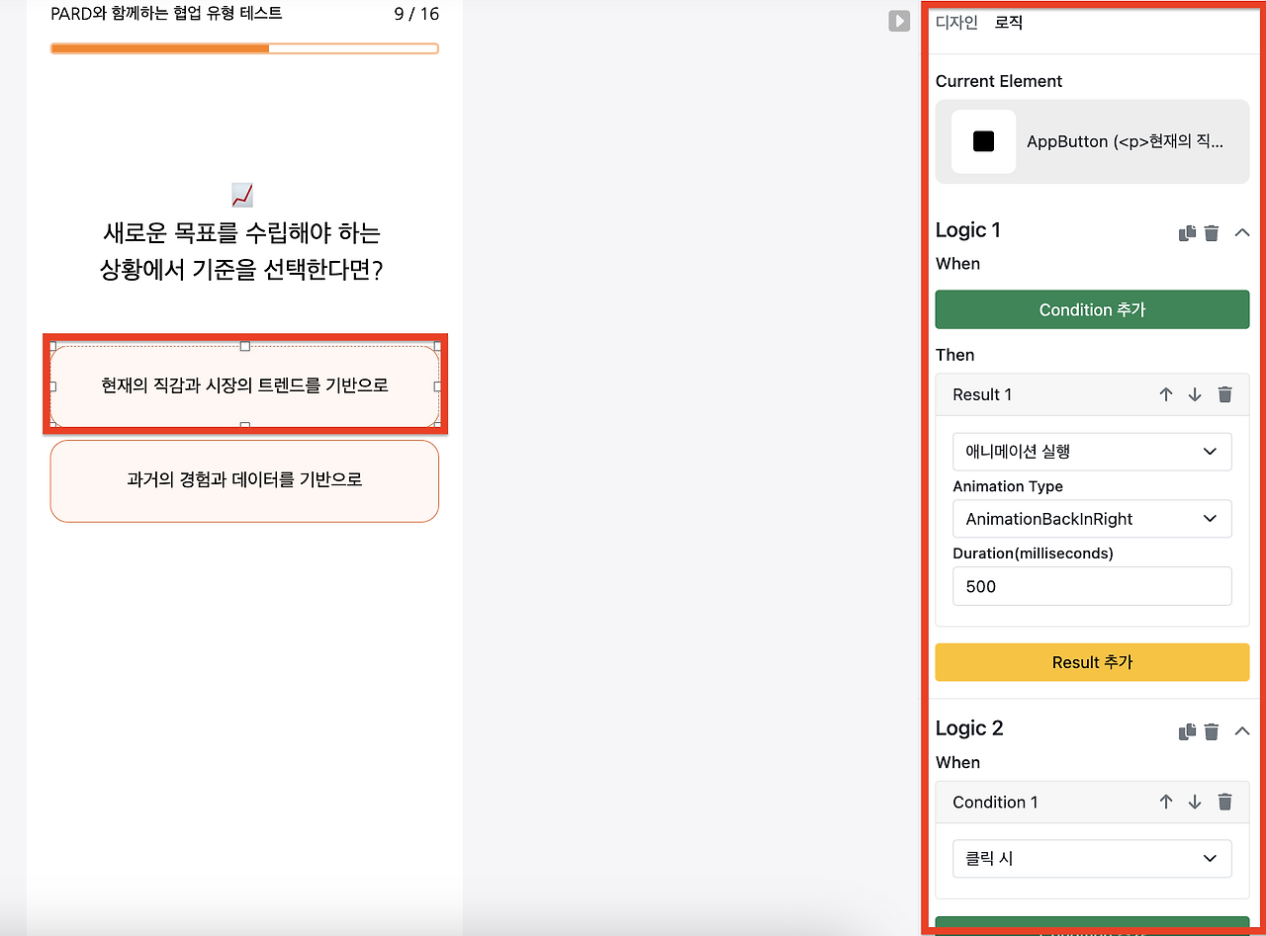Duplicate Logic 1 using its copy icon
Image resolution: width=1266 pixels, height=936 pixels.
click(x=1187, y=232)
